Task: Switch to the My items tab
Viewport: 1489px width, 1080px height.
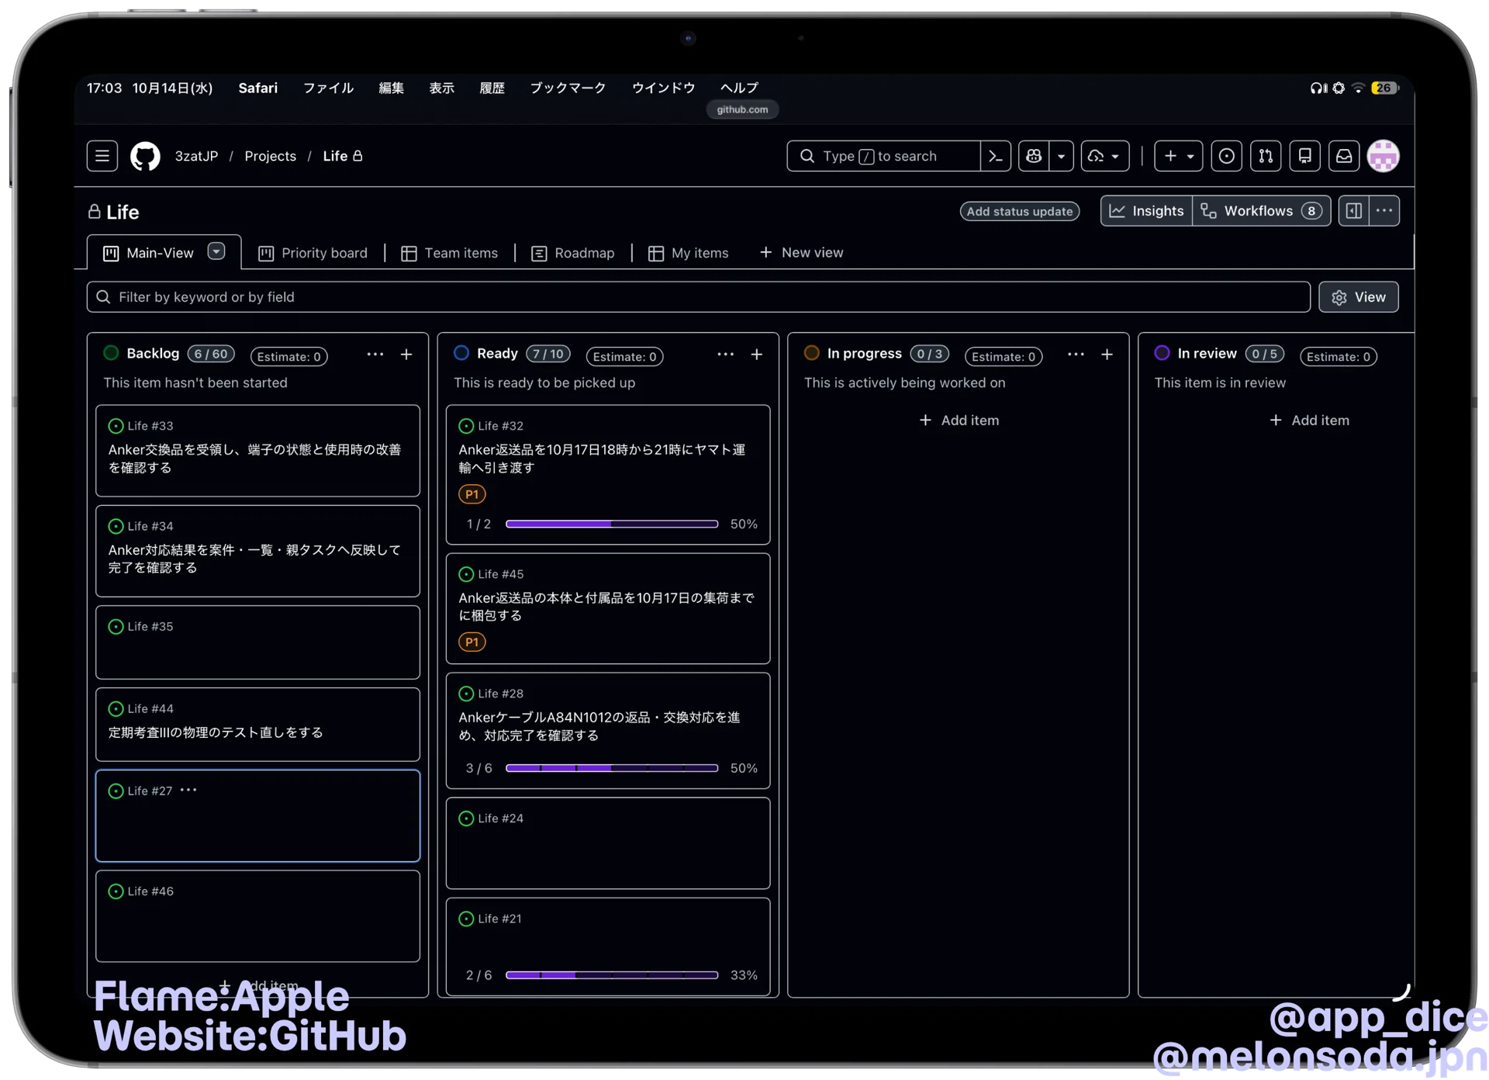Action: tap(689, 253)
